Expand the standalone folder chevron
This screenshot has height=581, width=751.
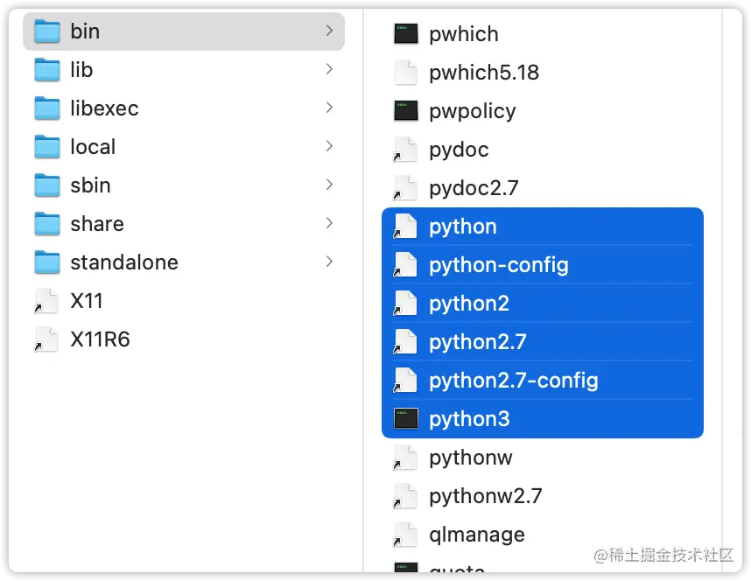click(330, 262)
